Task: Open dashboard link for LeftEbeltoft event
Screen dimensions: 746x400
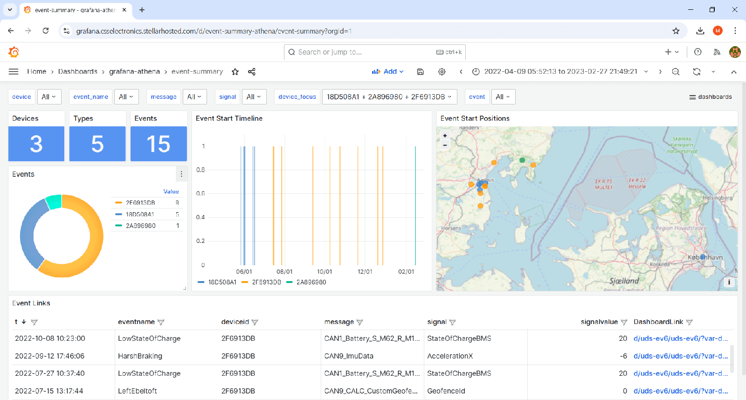Action: point(680,391)
